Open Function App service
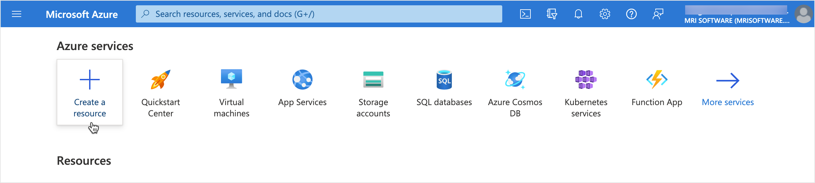 [x=657, y=88]
